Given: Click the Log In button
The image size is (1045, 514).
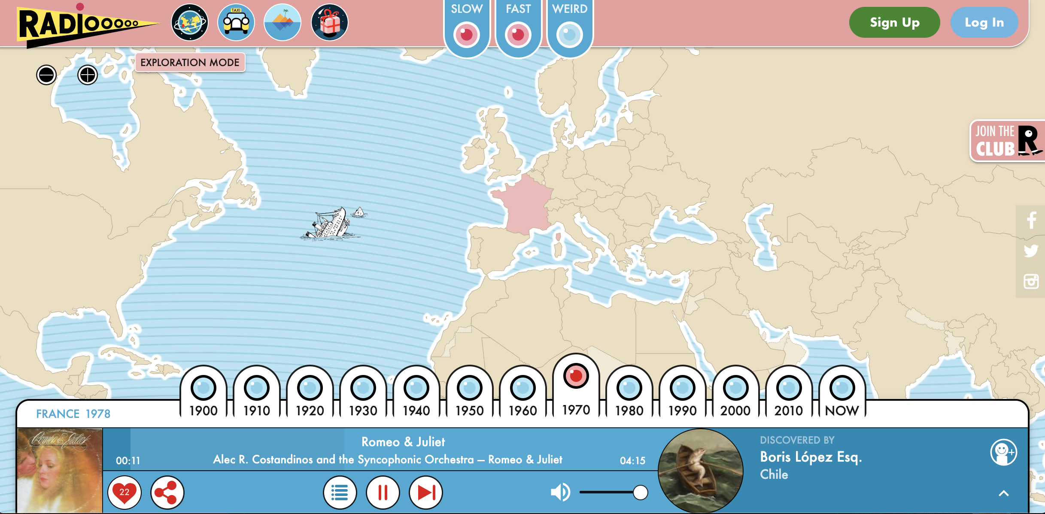Looking at the screenshot, I should tap(984, 22).
